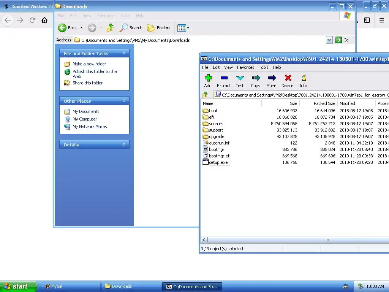
Task: Select the setup.exe file icon
Action: (x=206, y=162)
